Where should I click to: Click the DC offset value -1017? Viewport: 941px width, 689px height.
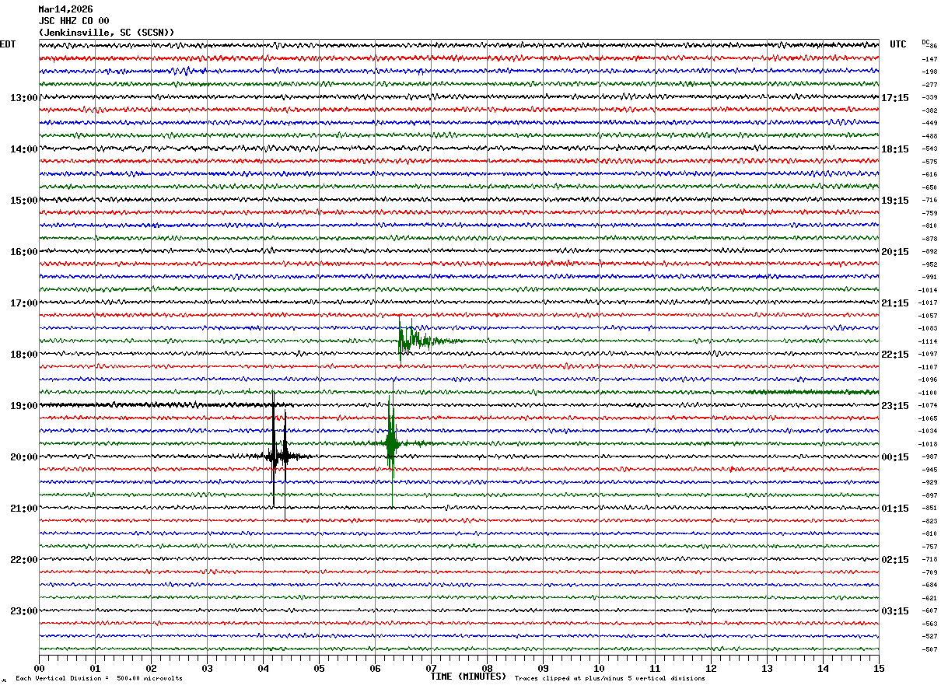928,303
